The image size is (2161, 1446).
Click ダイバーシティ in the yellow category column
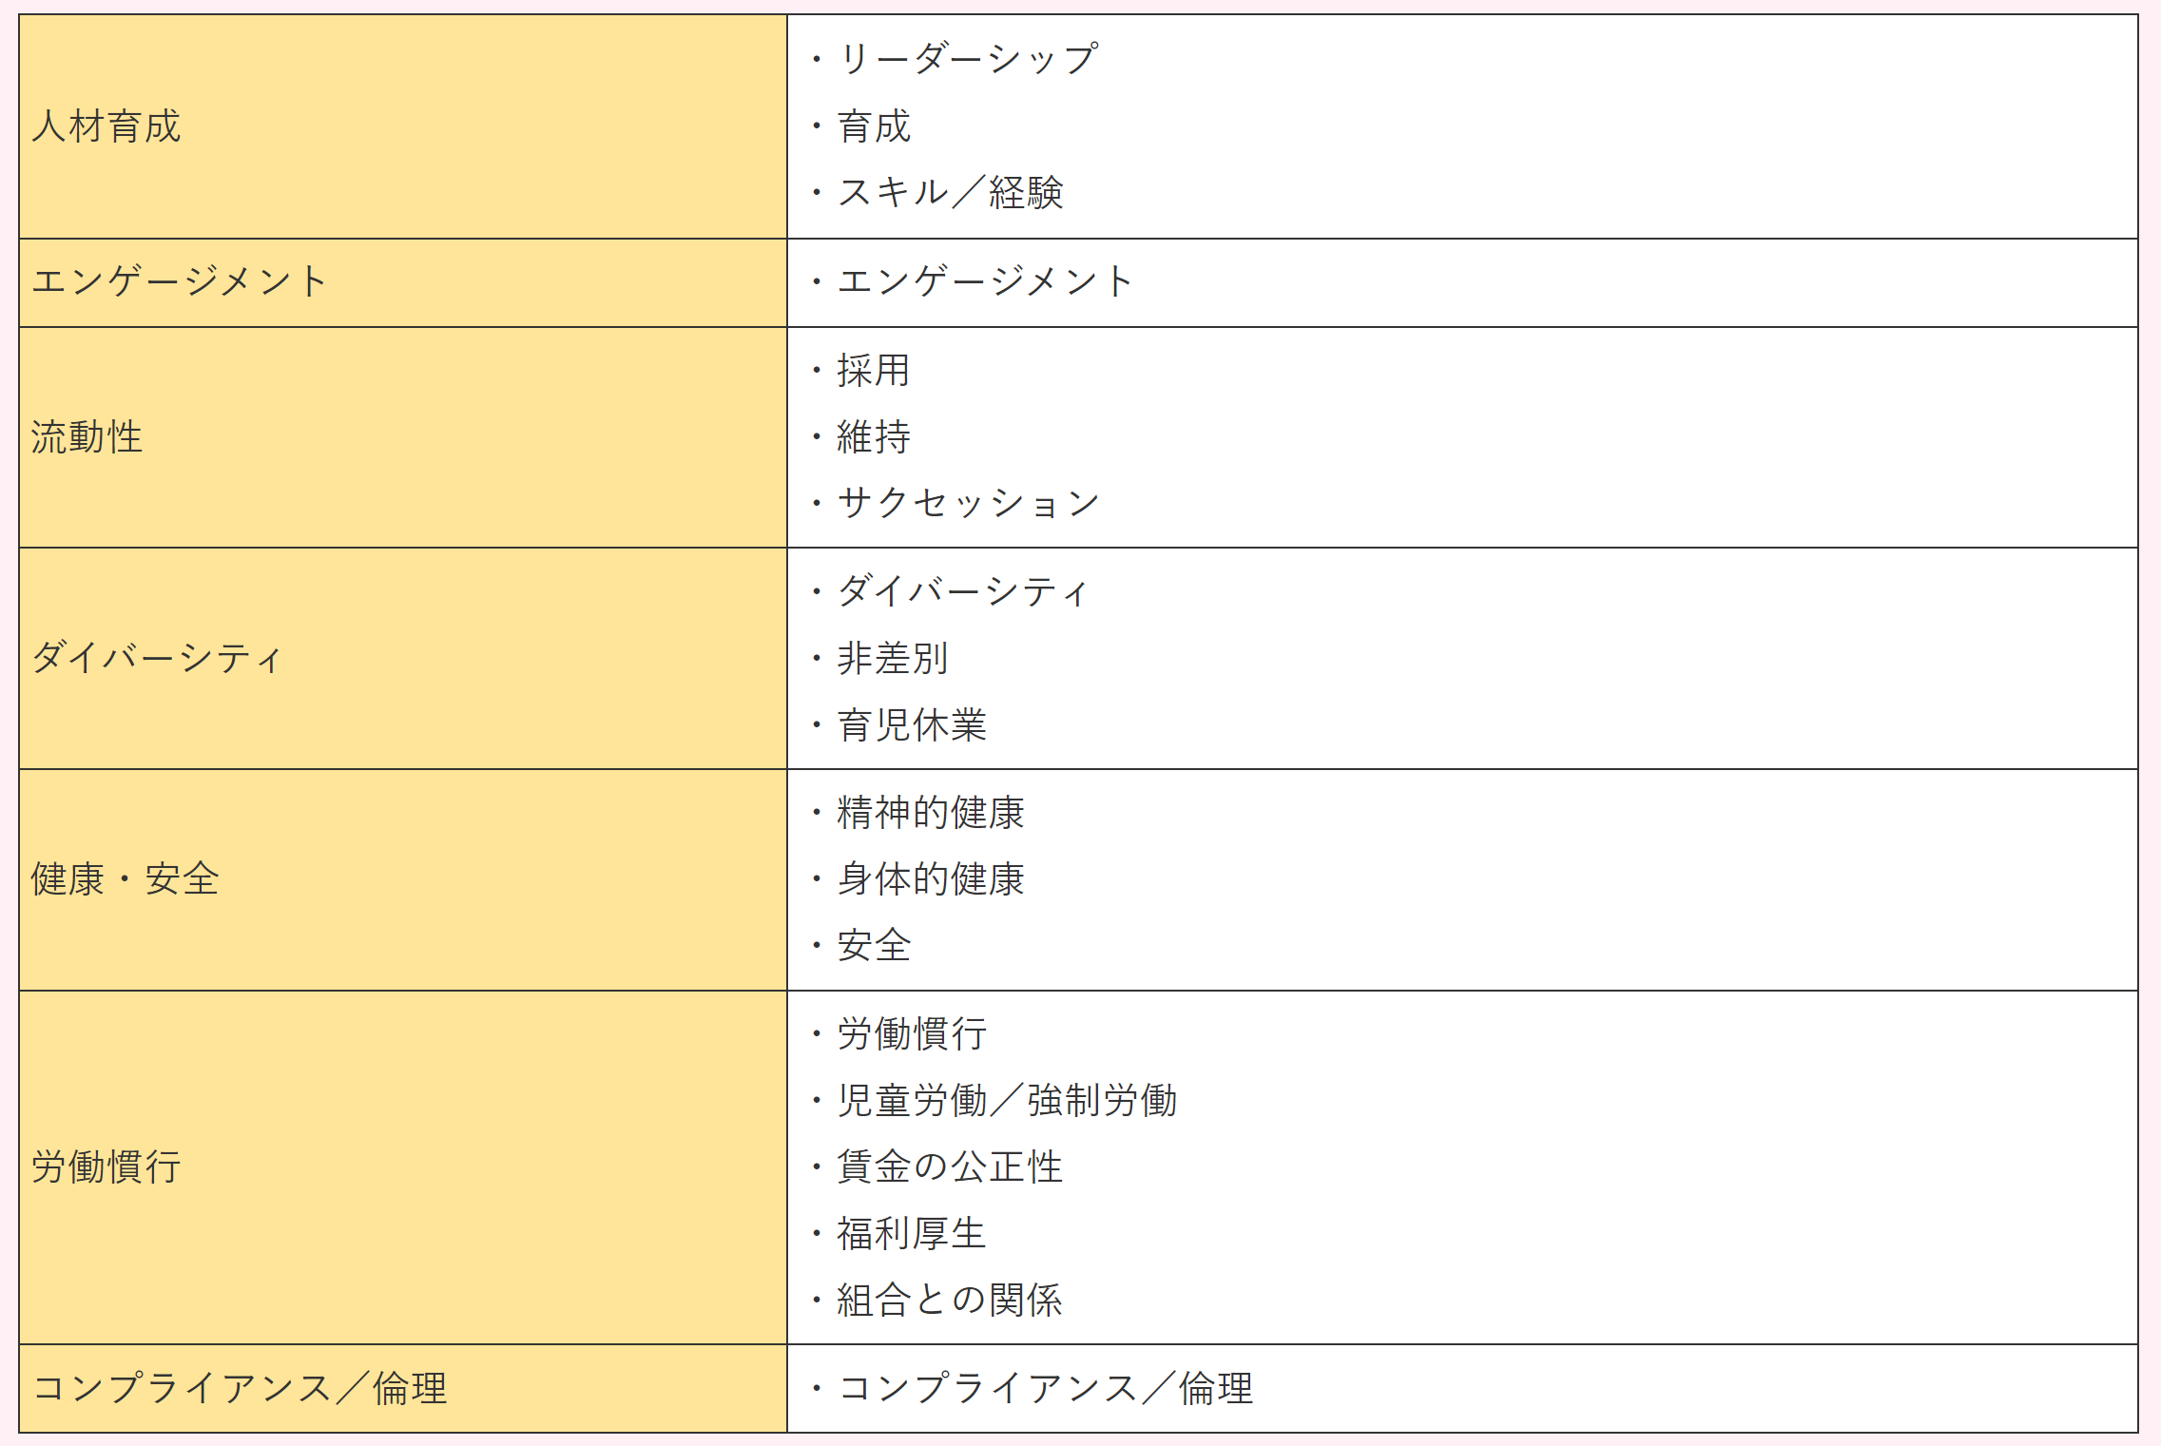158,658
